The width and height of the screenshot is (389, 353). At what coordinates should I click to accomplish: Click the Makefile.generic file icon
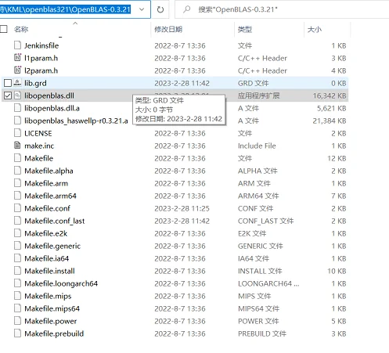pyautogui.click(x=17, y=246)
